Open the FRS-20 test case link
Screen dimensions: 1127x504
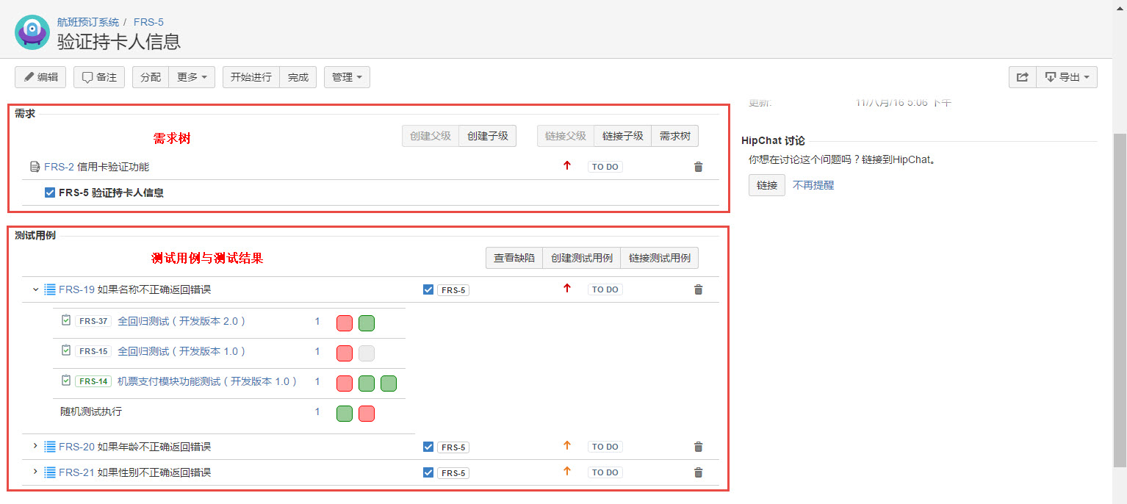(x=76, y=447)
